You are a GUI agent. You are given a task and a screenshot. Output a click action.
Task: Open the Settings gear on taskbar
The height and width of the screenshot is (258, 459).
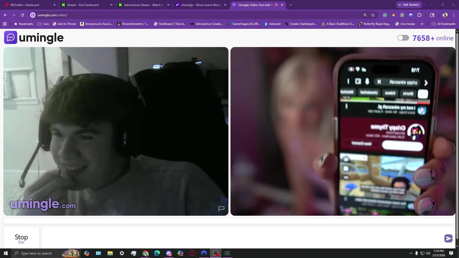tap(122, 253)
